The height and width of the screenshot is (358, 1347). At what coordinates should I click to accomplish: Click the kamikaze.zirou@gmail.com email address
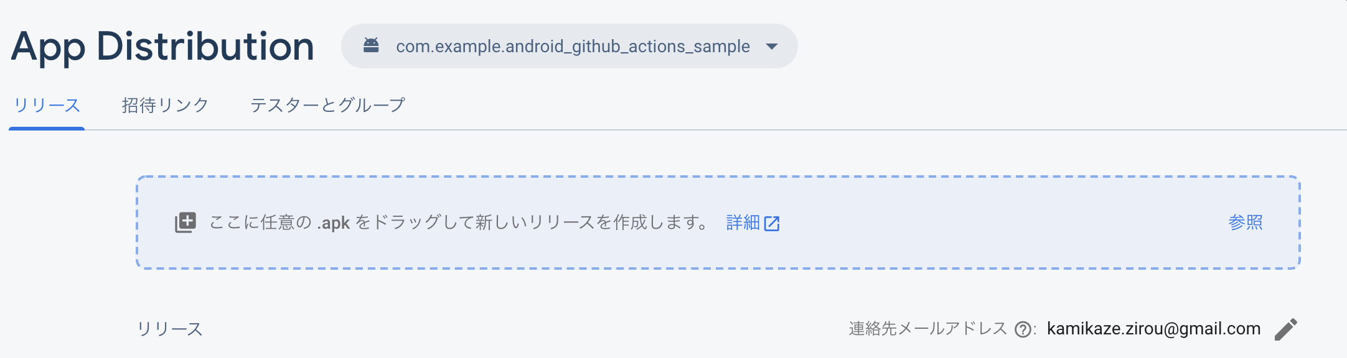point(1153,329)
